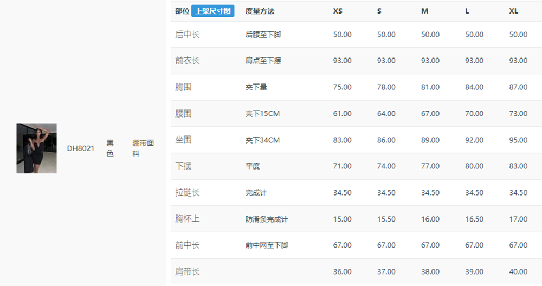Click 腰围 S value 64.00
Screen dimensions: 542x286
pos(386,114)
